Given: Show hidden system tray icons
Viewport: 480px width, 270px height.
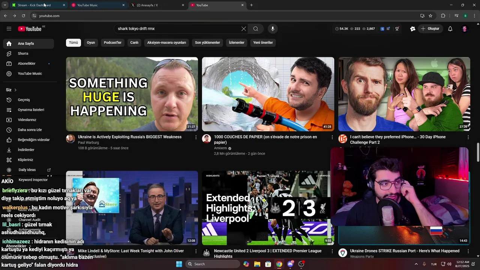Looking at the screenshot, I should [416, 264].
